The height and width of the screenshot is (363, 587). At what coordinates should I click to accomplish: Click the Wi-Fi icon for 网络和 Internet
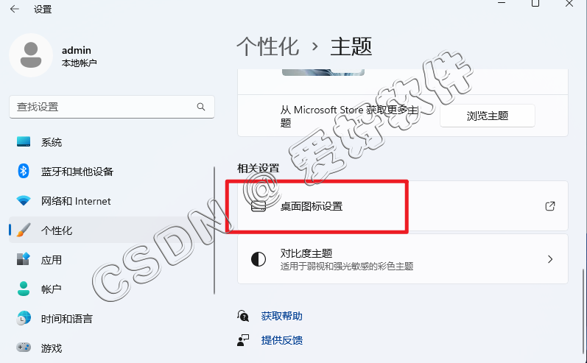tap(24, 201)
